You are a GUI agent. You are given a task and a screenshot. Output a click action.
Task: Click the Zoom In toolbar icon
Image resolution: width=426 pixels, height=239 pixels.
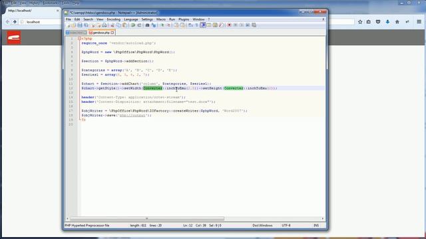tap(162, 25)
